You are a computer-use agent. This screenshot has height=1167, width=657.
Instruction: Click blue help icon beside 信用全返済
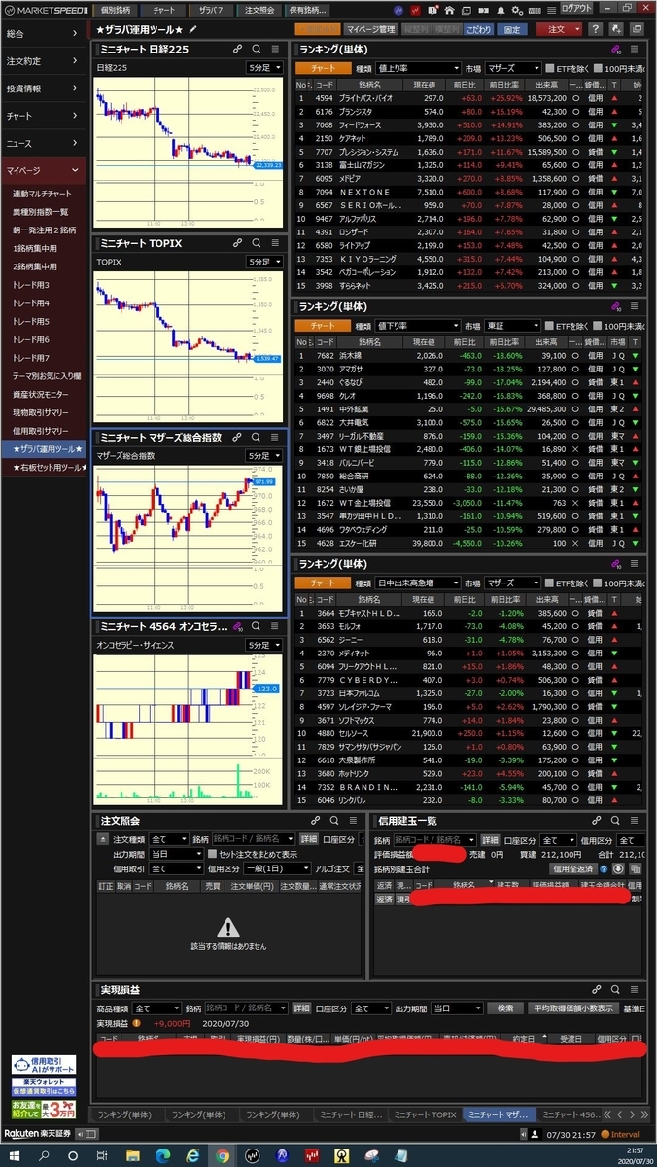(604, 868)
